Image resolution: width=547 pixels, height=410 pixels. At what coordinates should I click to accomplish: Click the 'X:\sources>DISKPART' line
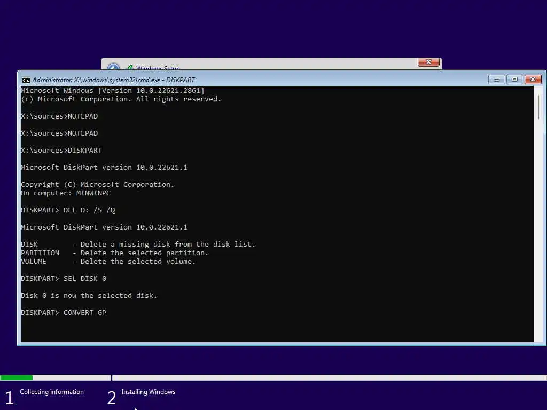61,150
